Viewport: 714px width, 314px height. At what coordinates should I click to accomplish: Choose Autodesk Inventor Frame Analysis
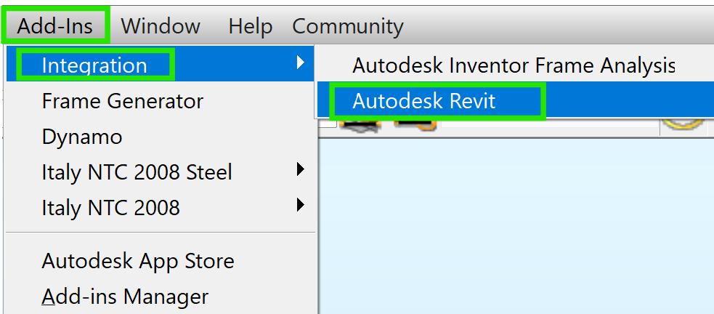coord(516,65)
